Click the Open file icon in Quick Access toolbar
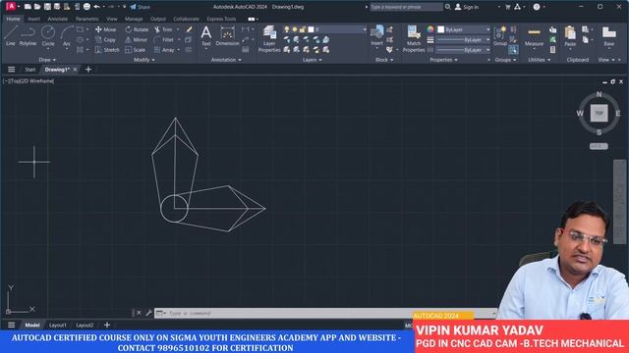Viewport: 629px width, 353px height. [37, 7]
